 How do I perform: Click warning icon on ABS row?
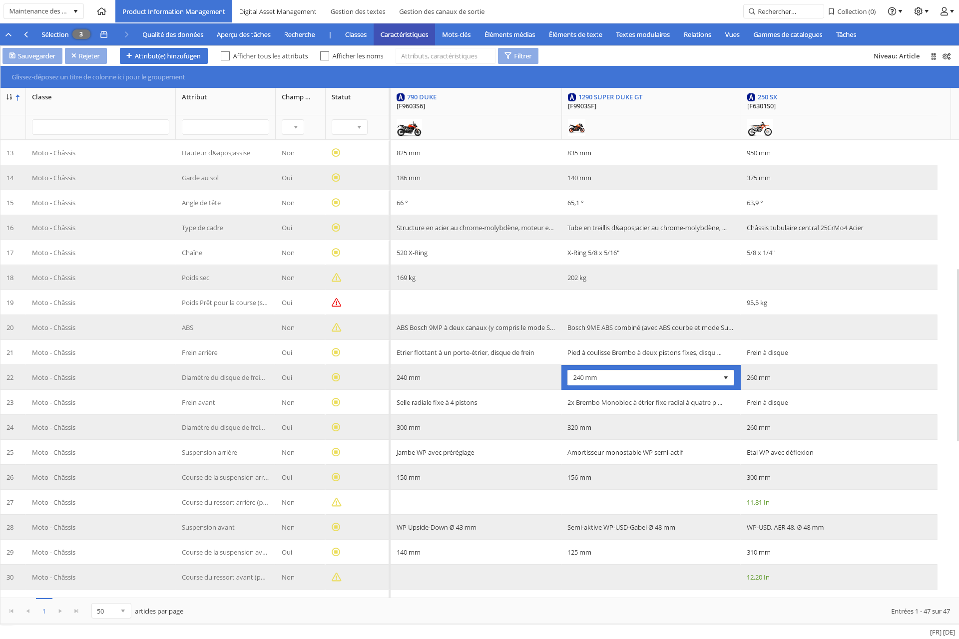tap(337, 327)
